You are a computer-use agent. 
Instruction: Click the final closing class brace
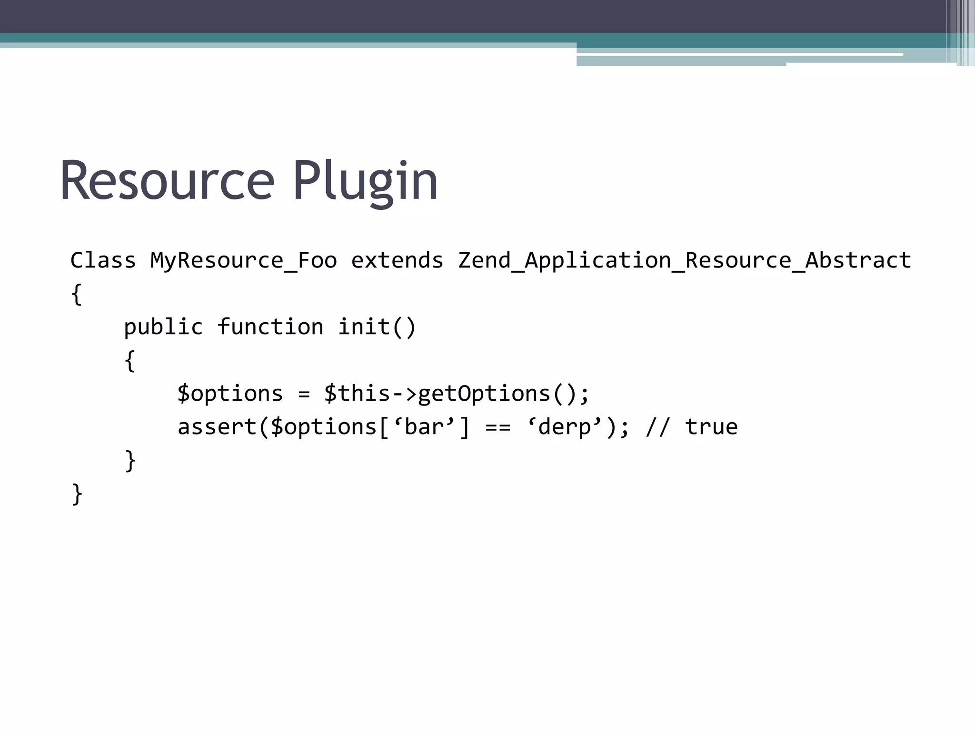pyautogui.click(x=77, y=494)
